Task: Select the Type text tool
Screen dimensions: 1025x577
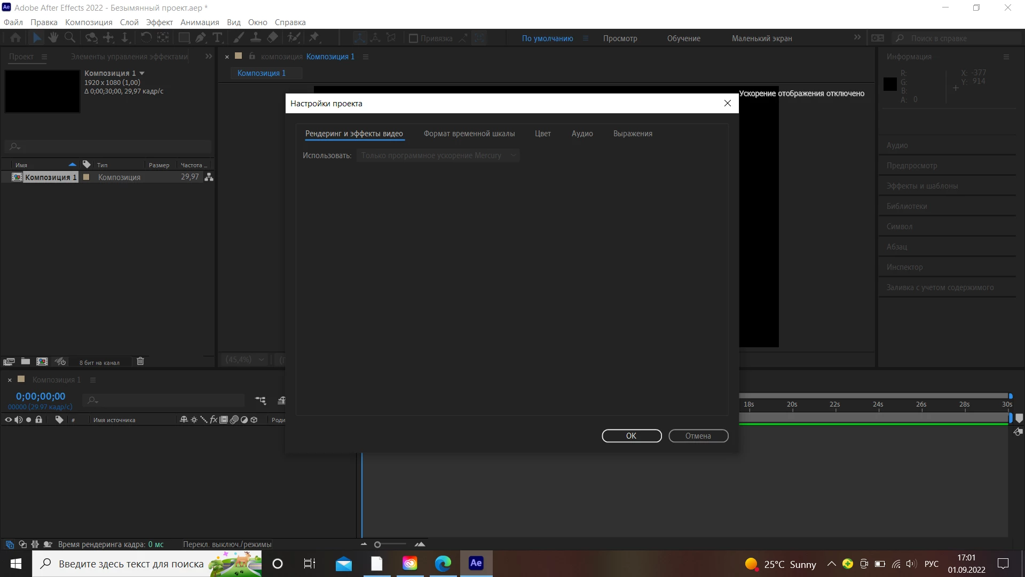Action: click(217, 37)
